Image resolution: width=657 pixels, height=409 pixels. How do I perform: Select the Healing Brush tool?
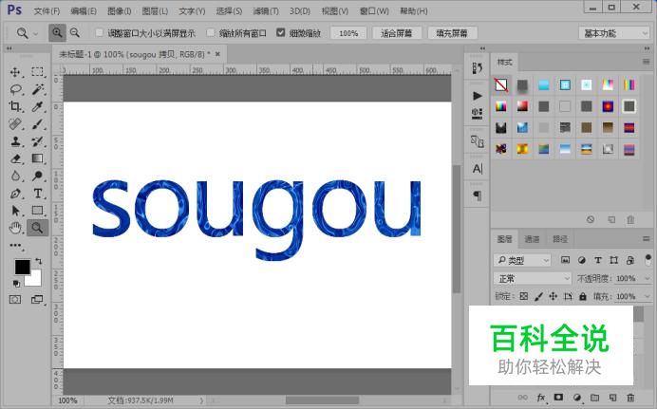pyautogui.click(x=15, y=124)
